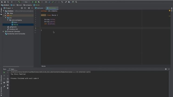Collapse the com.company package

point(8,20)
